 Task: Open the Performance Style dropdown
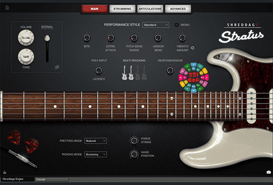pos(156,25)
